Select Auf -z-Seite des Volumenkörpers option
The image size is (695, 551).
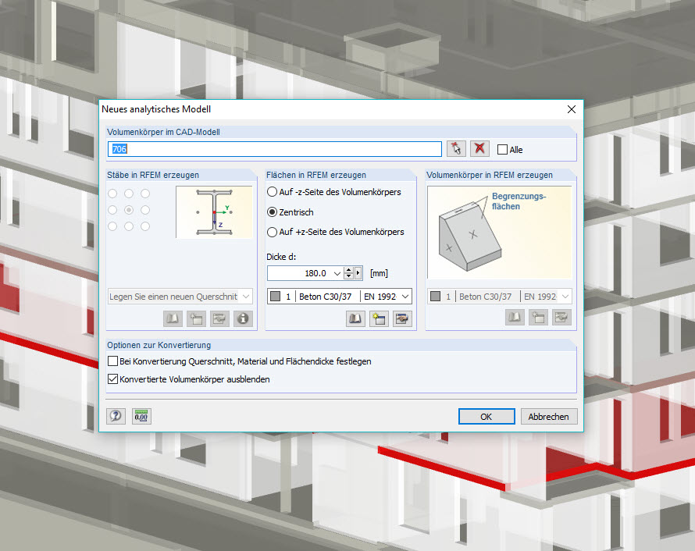tap(273, 192)
